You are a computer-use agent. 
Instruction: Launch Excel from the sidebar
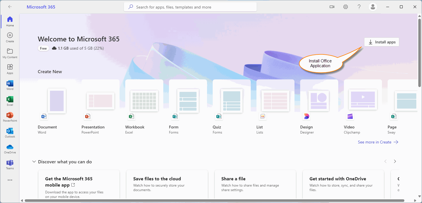[10, 101]
